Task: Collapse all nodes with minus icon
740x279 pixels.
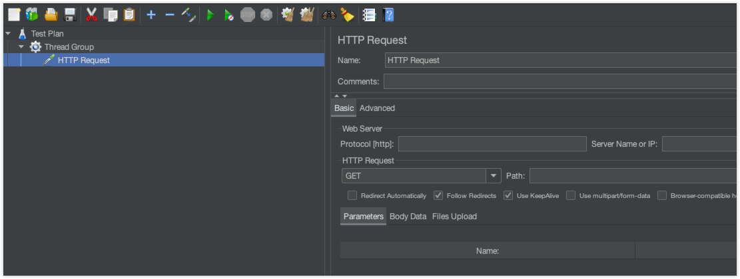Action: tap(169, 15)
